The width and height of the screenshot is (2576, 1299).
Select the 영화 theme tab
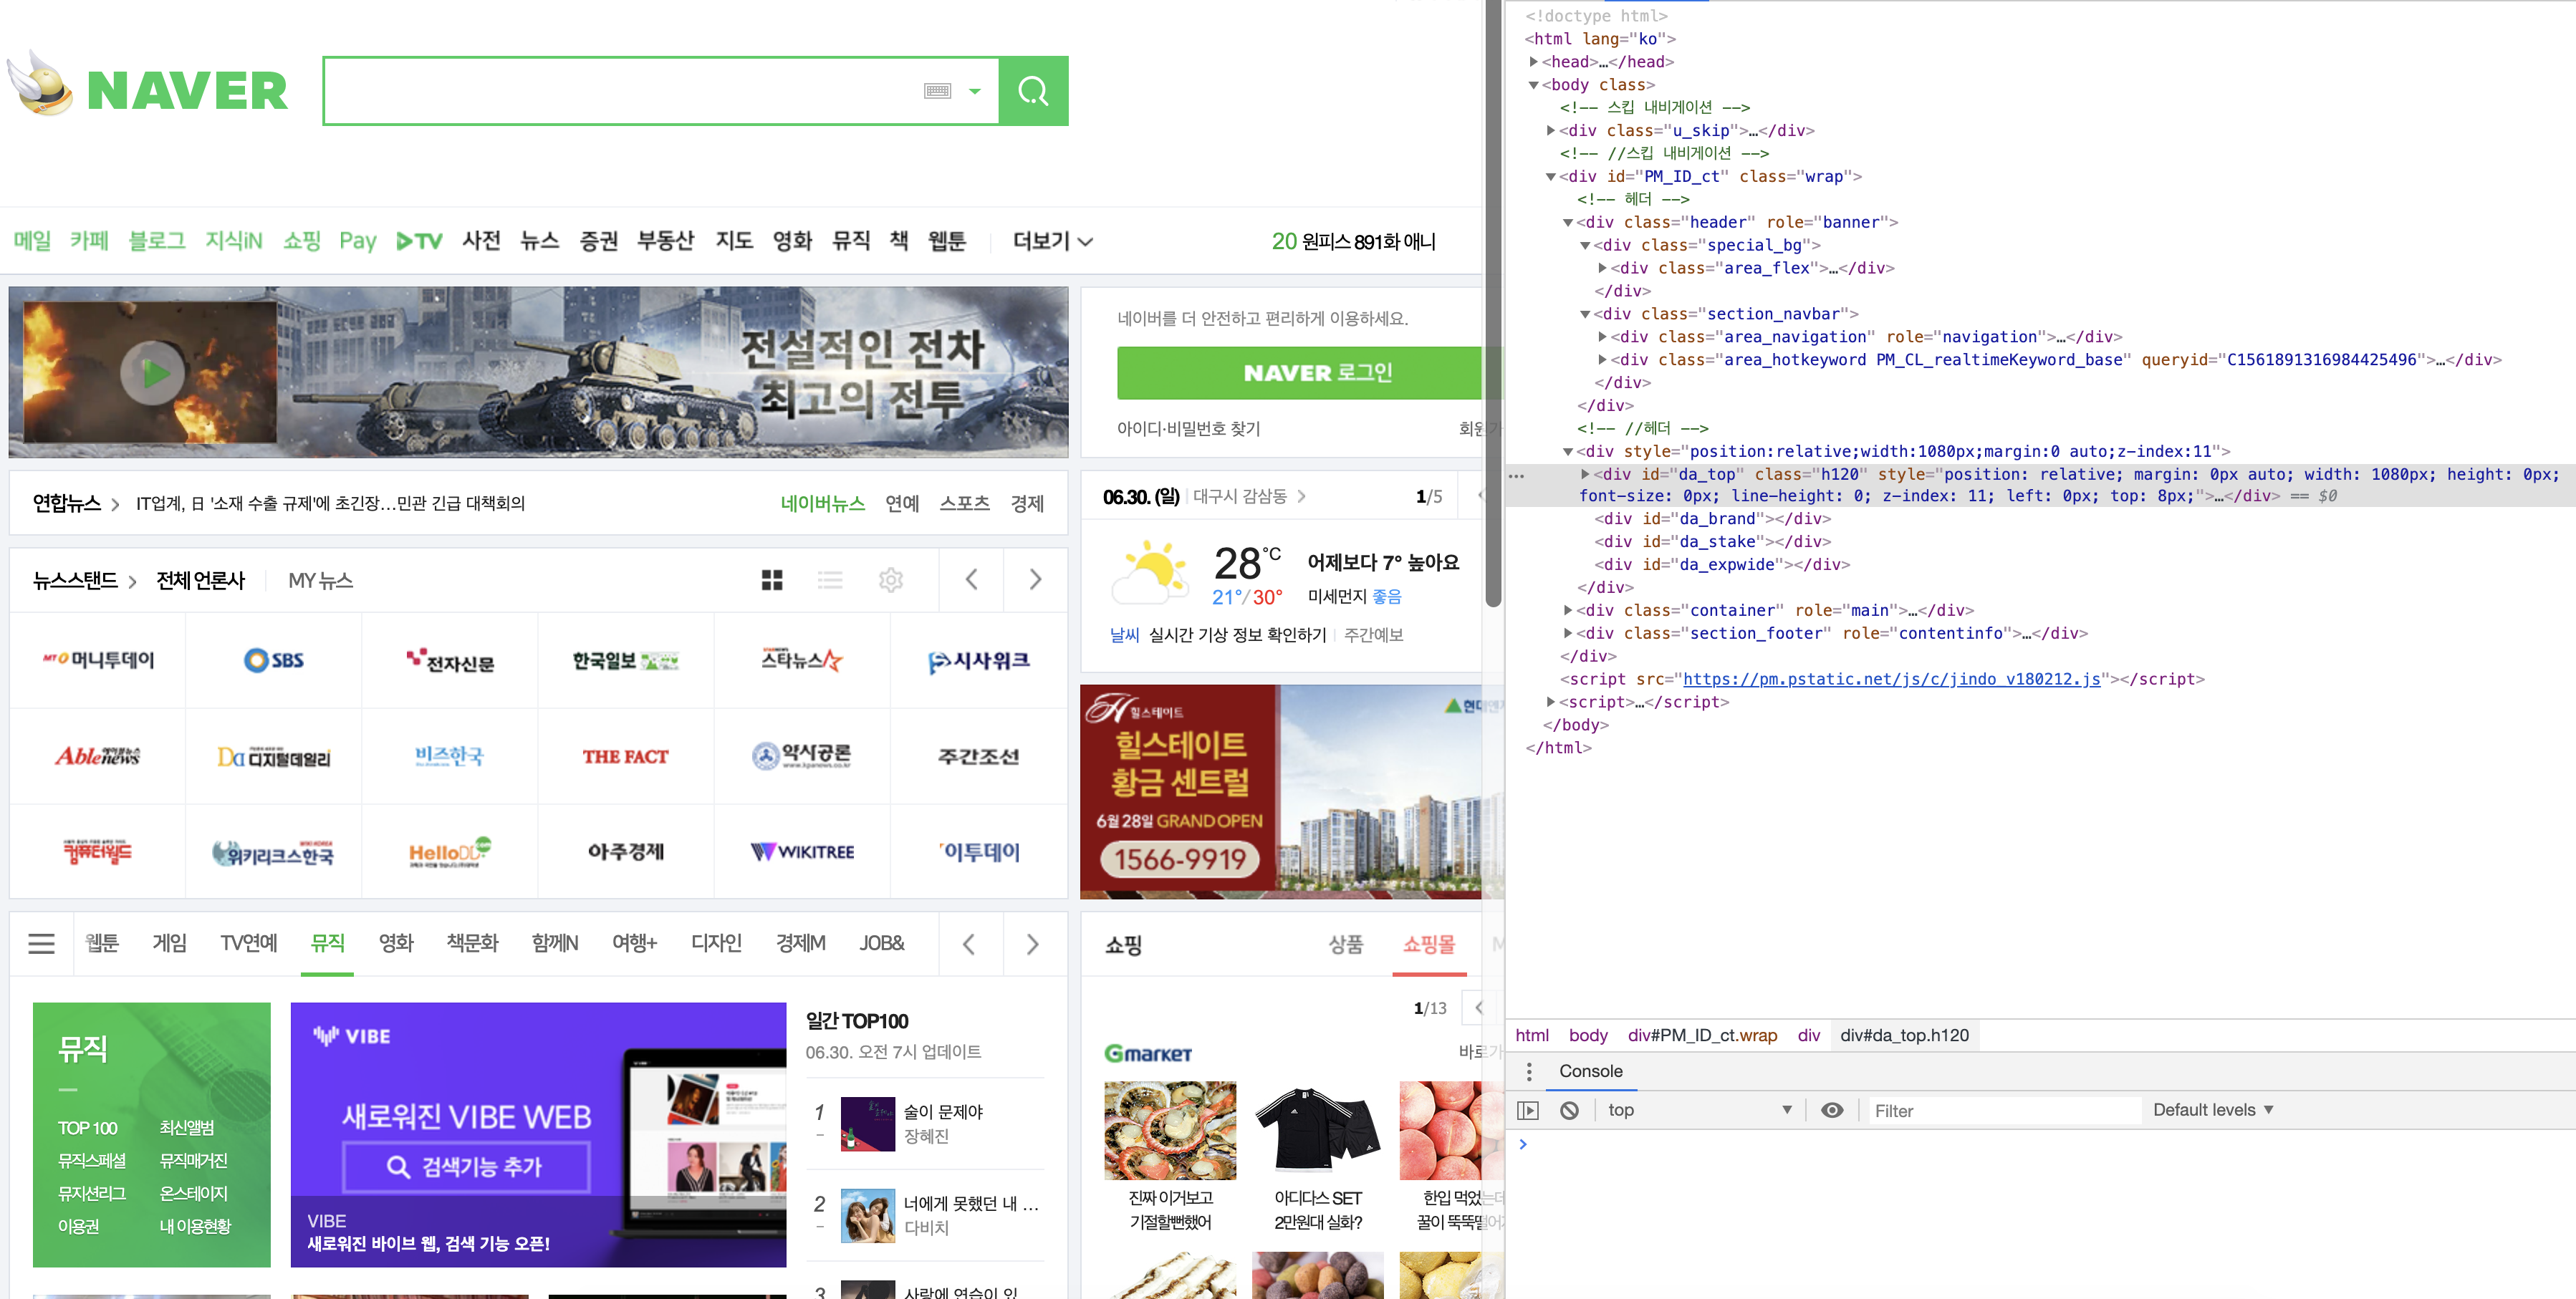[396, 943]
